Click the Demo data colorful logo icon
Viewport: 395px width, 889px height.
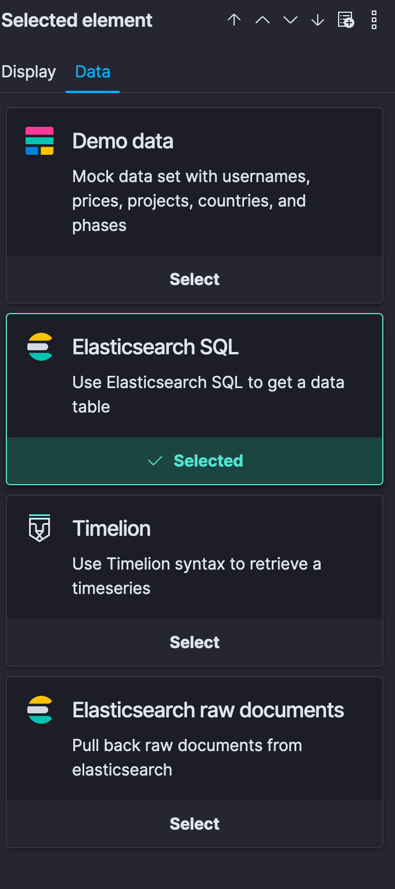[39, 141]
